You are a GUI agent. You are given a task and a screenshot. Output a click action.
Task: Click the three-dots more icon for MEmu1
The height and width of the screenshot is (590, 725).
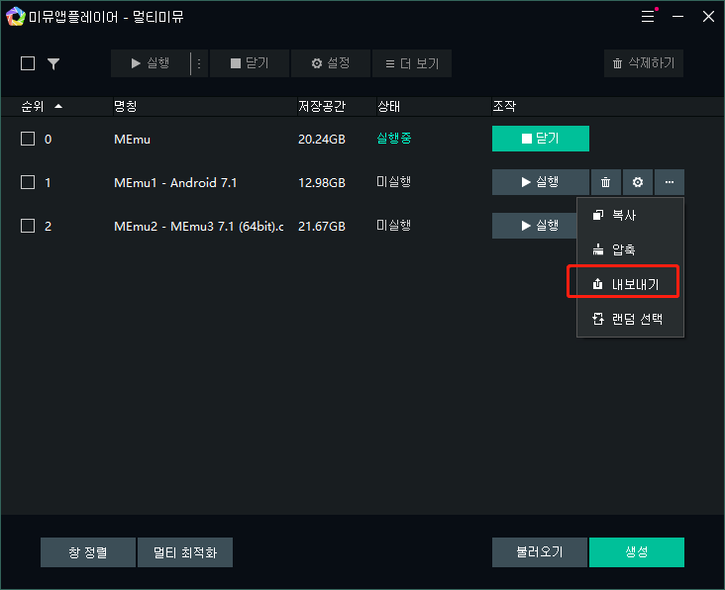(669, 182)
